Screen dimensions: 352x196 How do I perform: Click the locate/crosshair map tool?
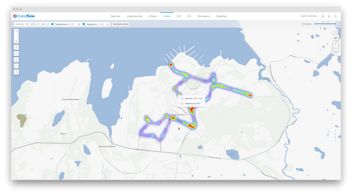coord(16,54)
